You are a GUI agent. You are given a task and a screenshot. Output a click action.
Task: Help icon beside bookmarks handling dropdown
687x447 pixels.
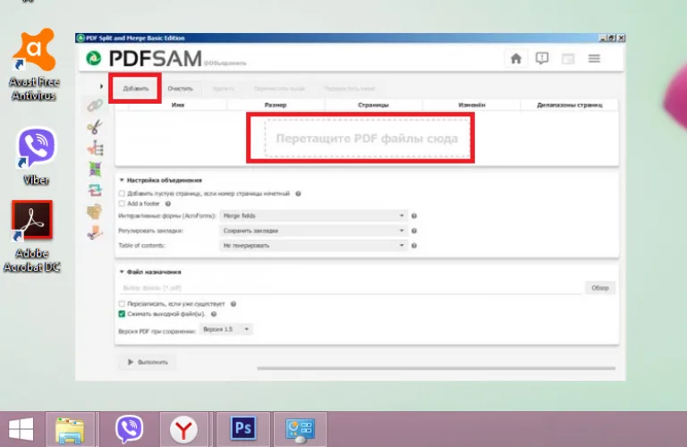(414, 231)
